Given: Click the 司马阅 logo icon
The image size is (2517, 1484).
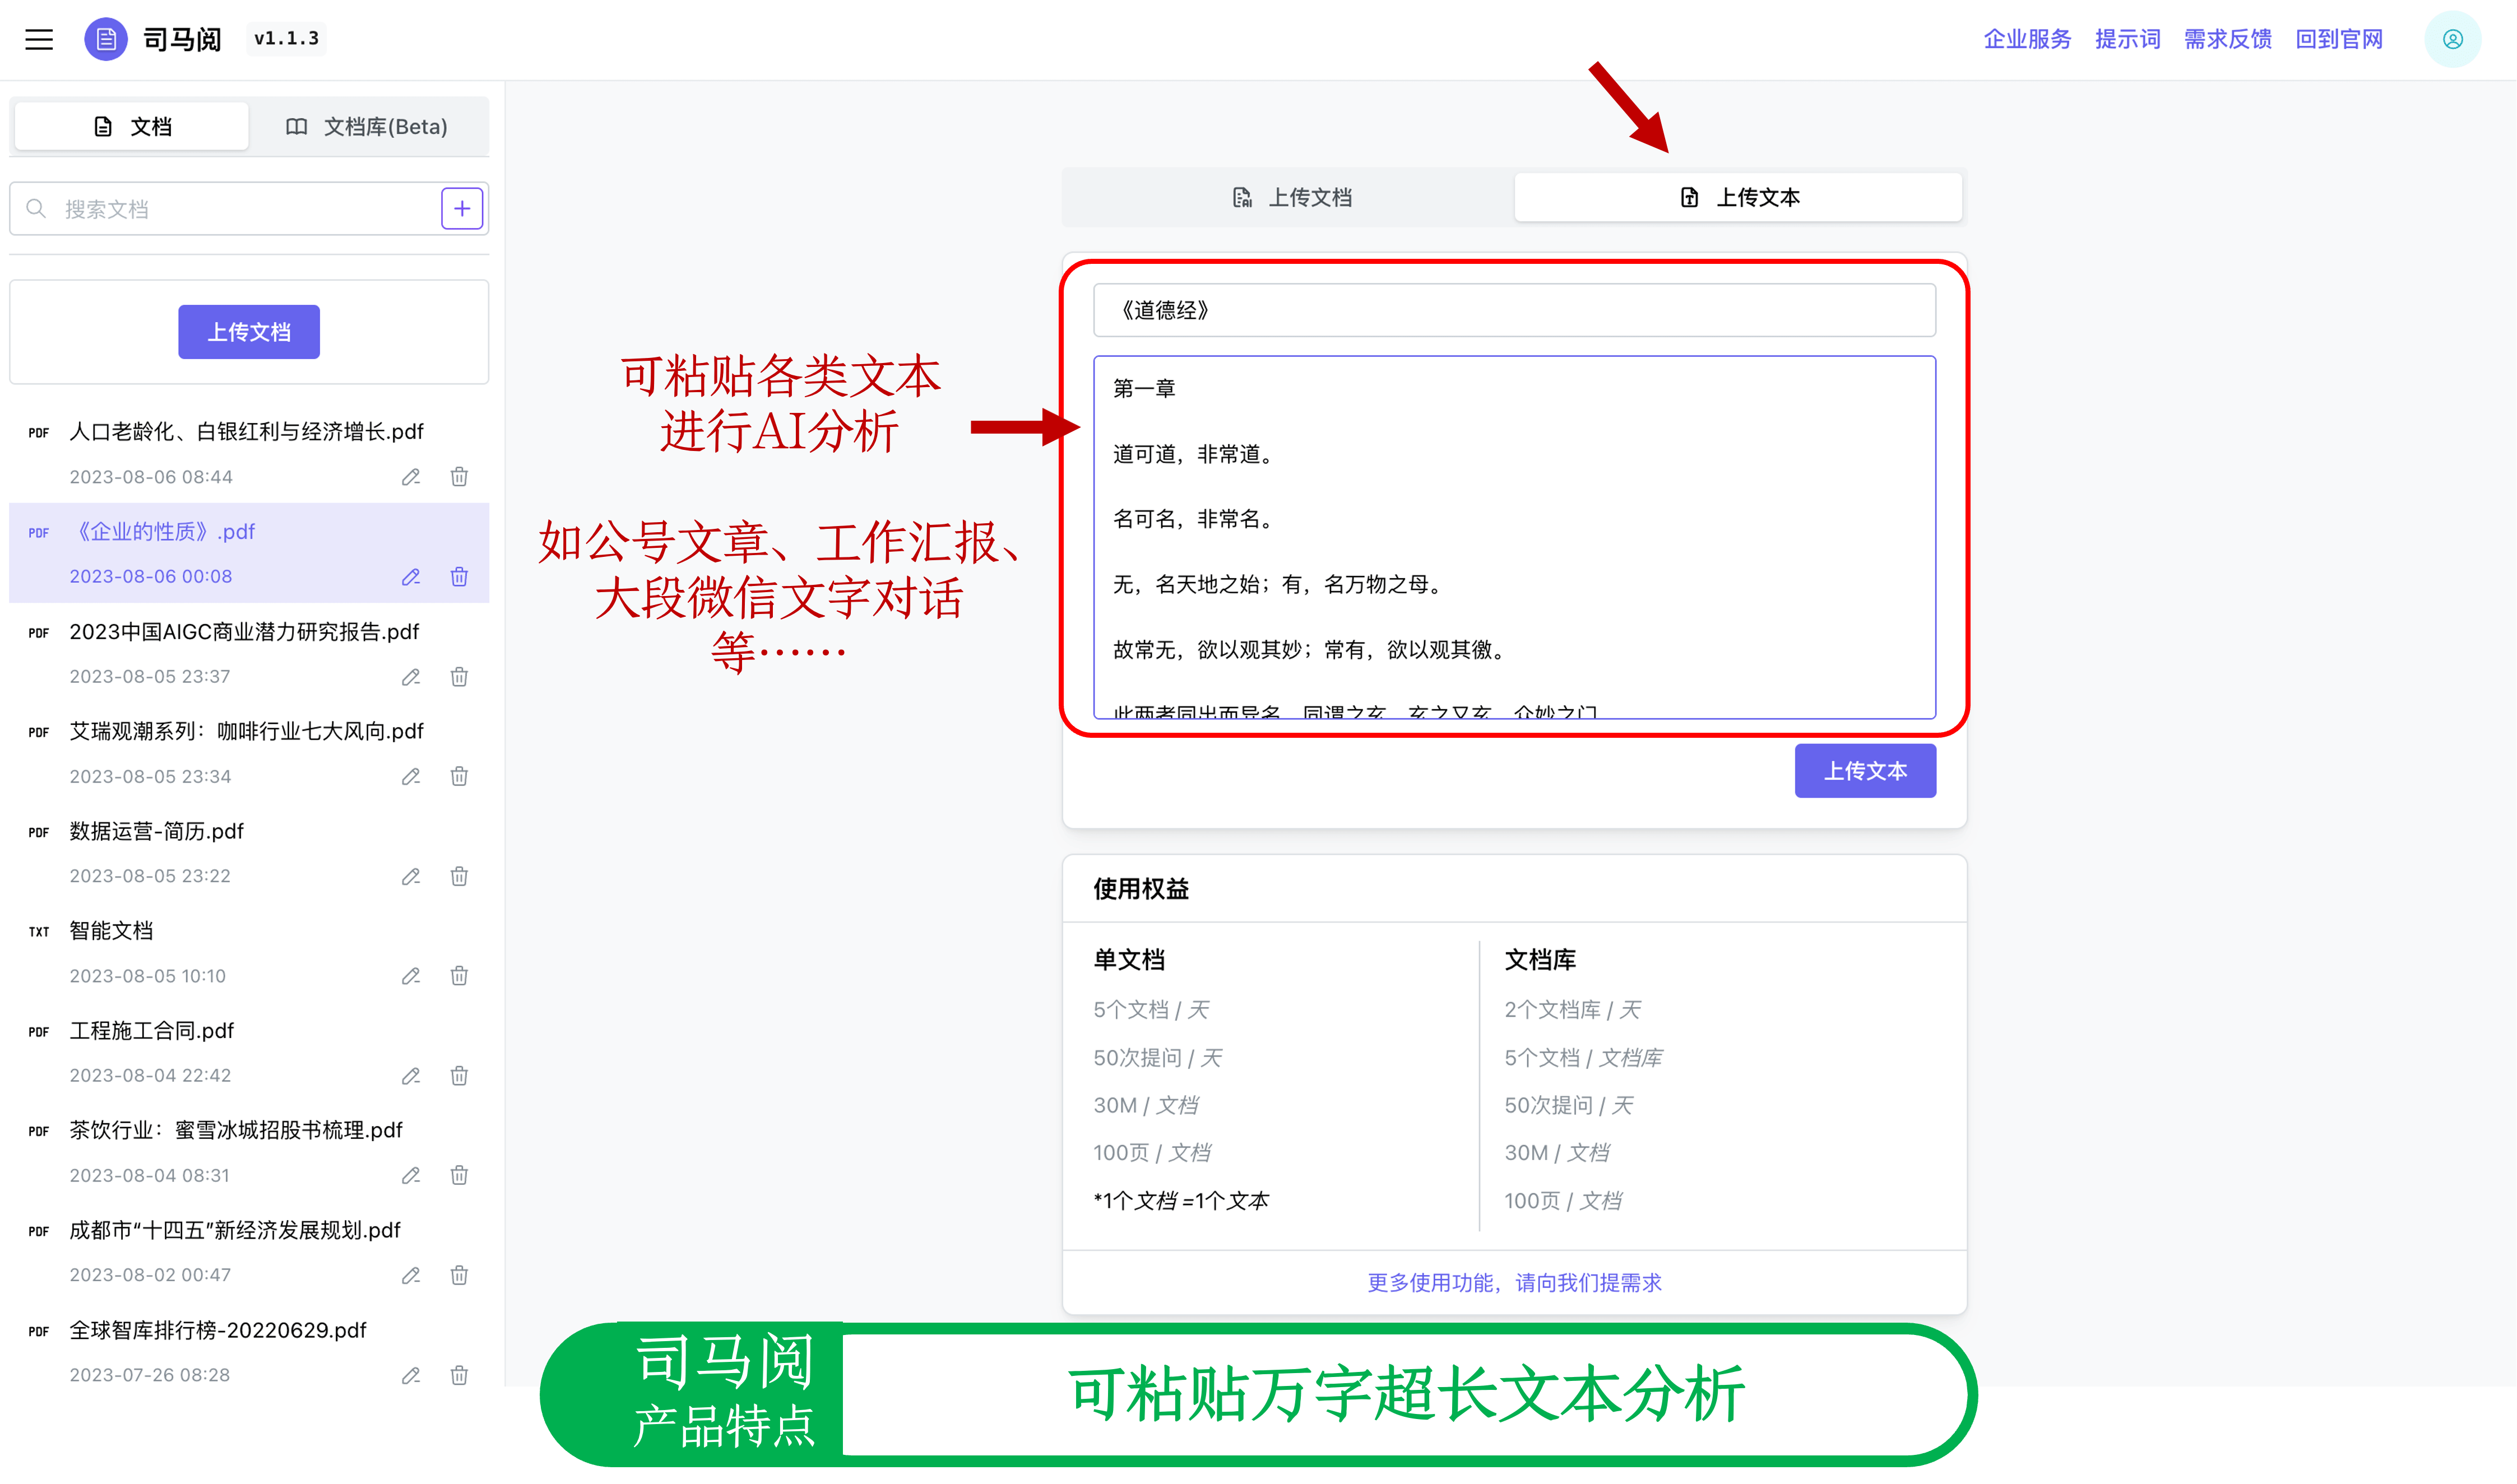Looking at the screenshot, I should 105,40.
